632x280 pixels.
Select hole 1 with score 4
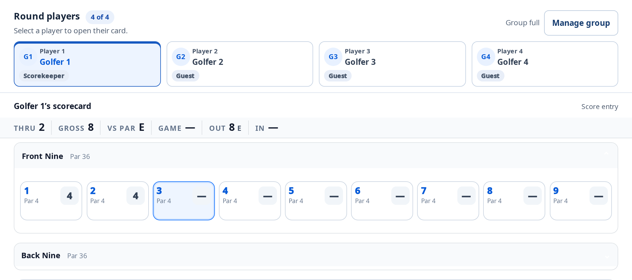[x=51, y=201]
